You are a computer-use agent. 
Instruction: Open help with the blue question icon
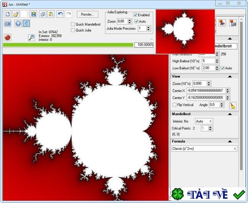[18, 24]
